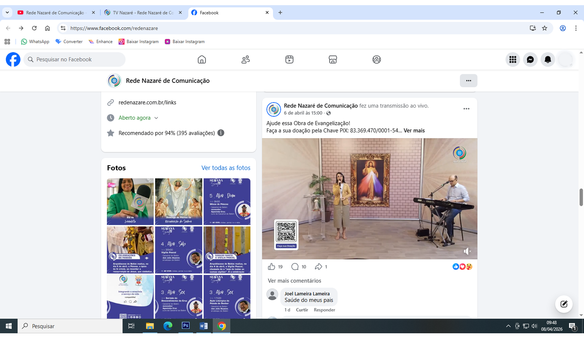The image size is (584, 343).
Task: Open the Messenger icon
Action: (x=530, y=60)
